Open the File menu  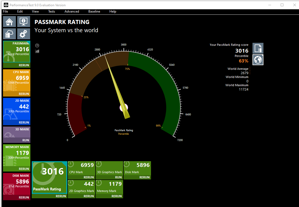[5, 11]
